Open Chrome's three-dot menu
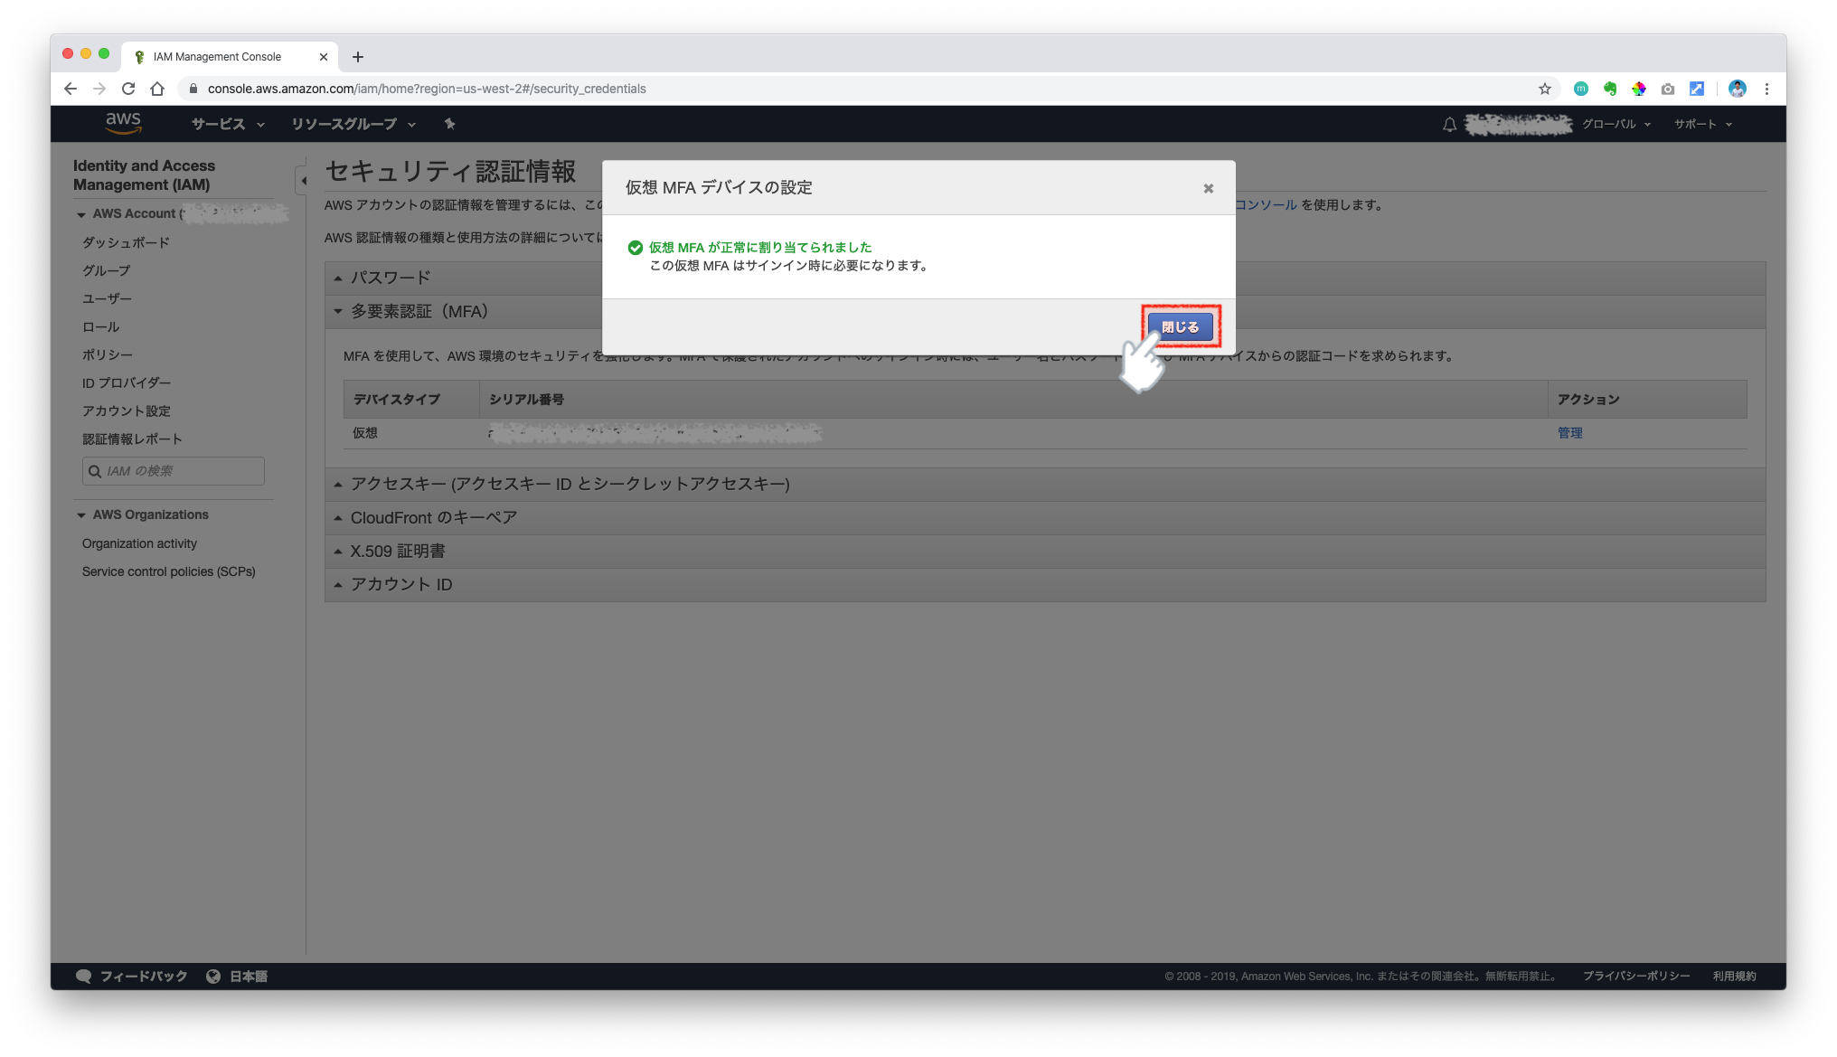Viewport: 1837px width, 1057px height. tap(1766, 89)
